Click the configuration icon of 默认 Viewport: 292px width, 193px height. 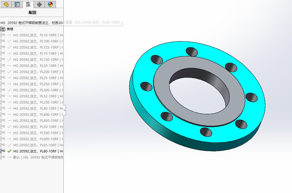[3, 157]
